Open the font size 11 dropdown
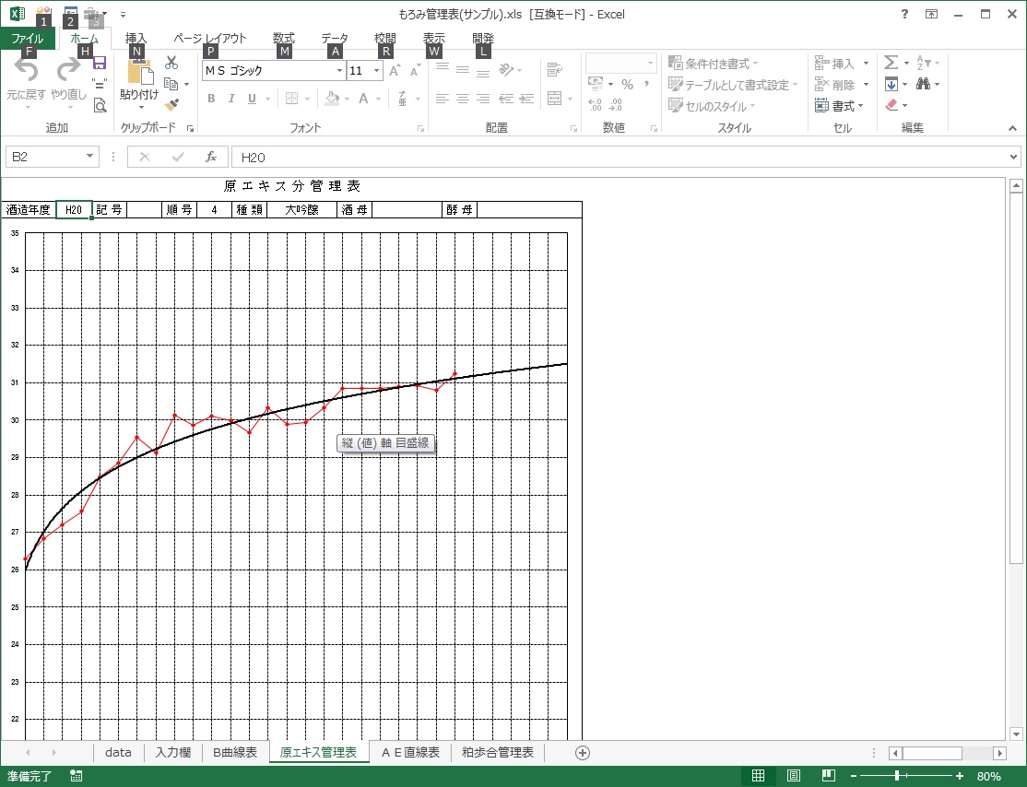This screenshot has width=1027, height=787. (376, 71)
